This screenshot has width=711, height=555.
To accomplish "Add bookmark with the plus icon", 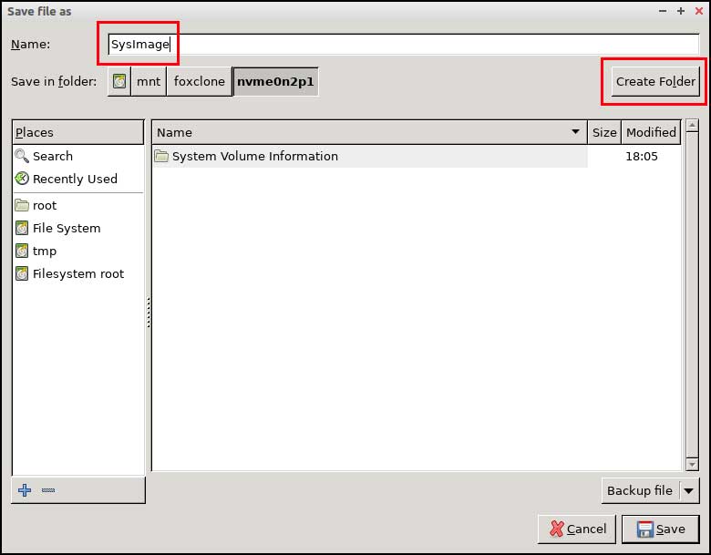I will click(x=25, y=490).
